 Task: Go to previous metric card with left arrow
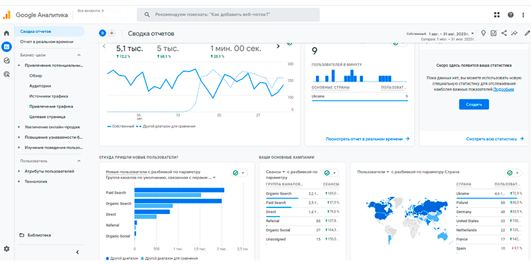pyautogui.click(x=104, y=46)
